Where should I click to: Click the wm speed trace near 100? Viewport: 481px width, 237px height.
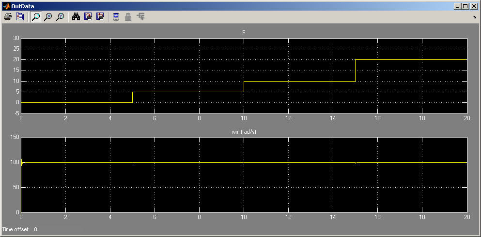pyautogui.click(x=244, y=162)
